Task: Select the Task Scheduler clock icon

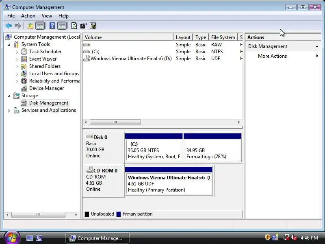Action: [24, 52]
